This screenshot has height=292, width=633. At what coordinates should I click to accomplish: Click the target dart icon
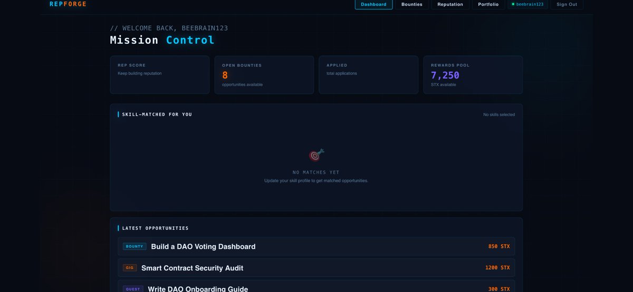[x=316, y=155]
